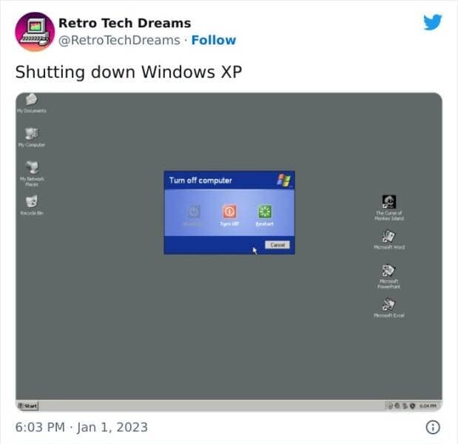Click the shield icon in system tray
Viewport: 458px width, 444px height.
coord(412,406)
